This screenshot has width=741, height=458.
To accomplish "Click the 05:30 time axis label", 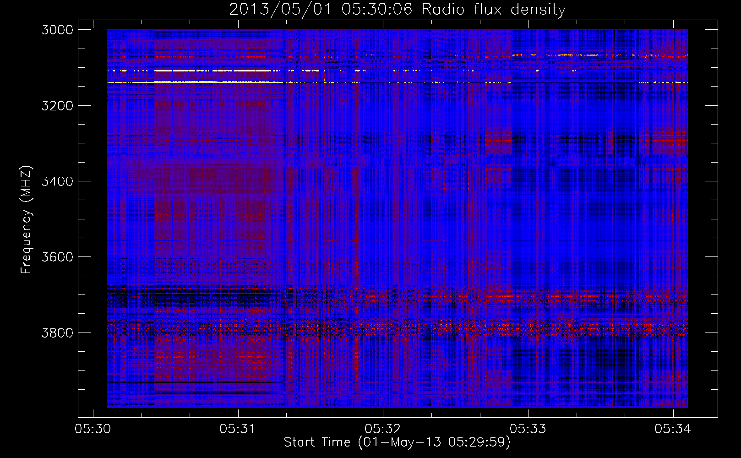I will (x=93, y=429).
